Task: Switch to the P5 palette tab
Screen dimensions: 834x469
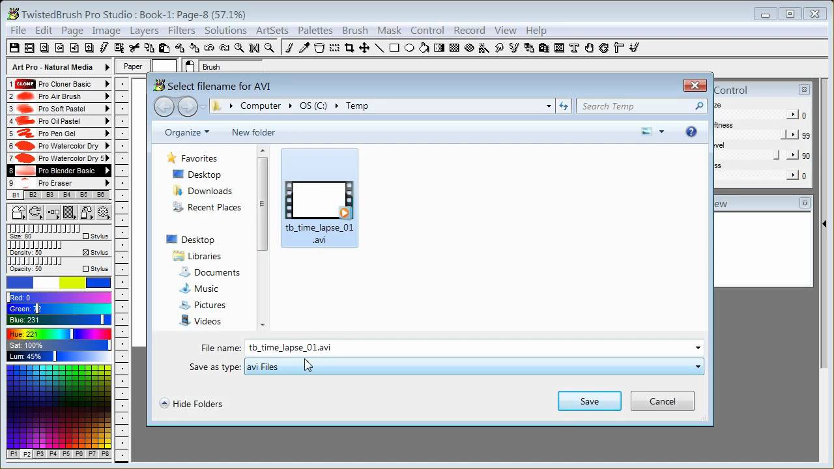Action: (x=66, y=454)
